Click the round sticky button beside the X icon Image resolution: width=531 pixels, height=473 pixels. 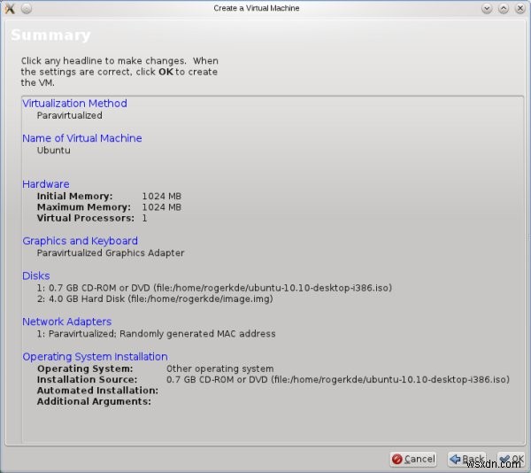[x=27, y=9]
